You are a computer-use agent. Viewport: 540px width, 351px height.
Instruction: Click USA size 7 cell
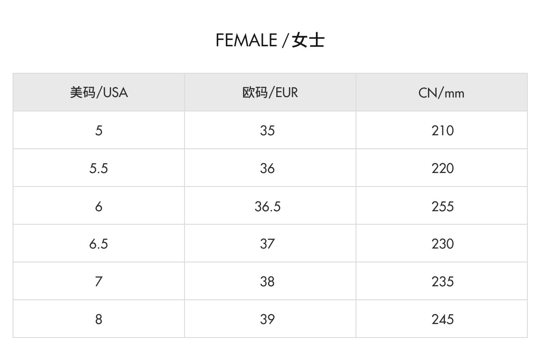pos(99,282)
